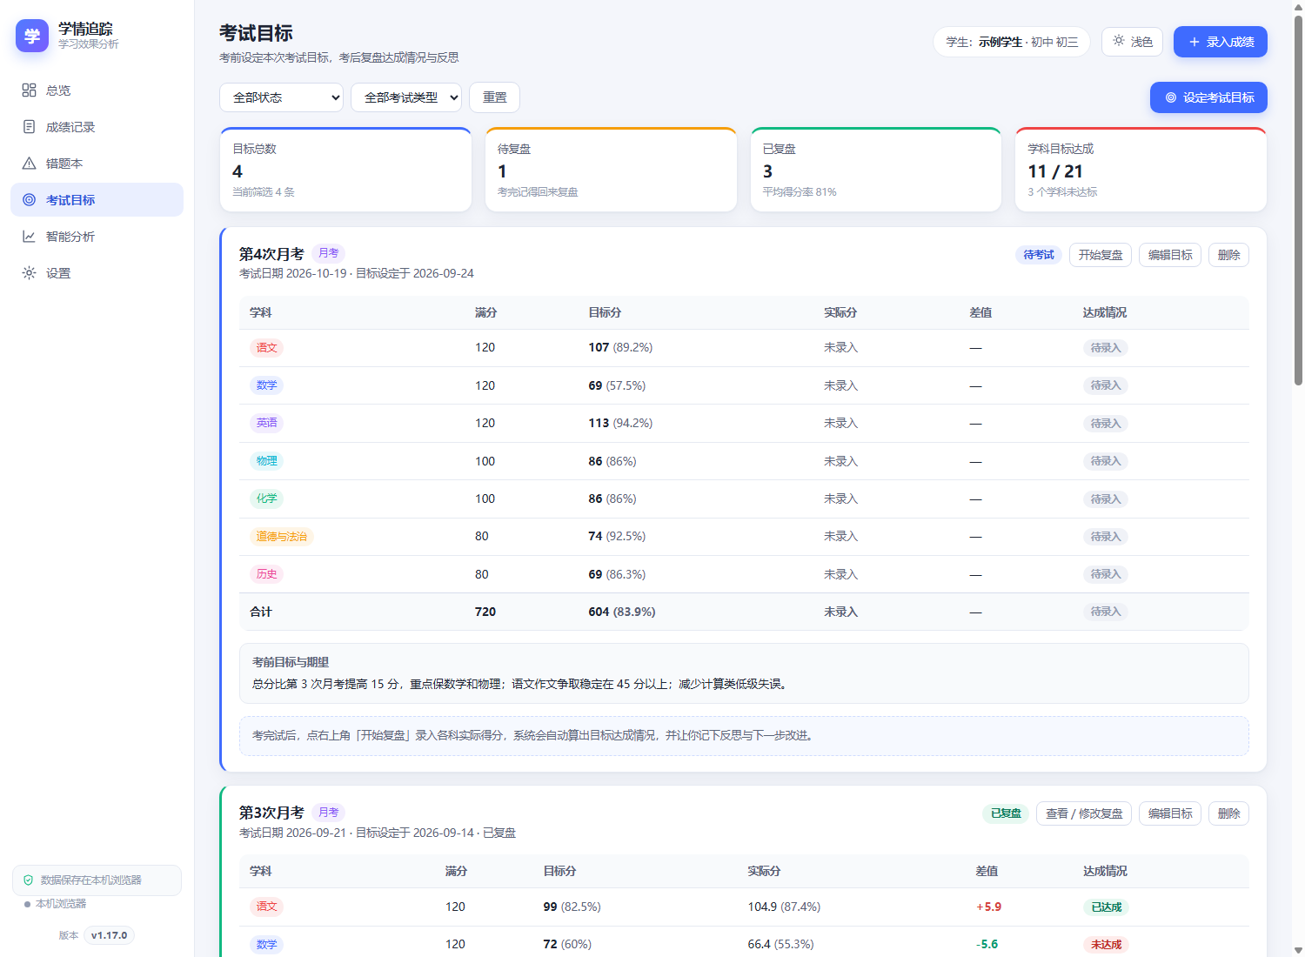The image size is (1305, 957).
Task: Click 开始复盘 for 第4次月考
Action: tap(1101, 255)
